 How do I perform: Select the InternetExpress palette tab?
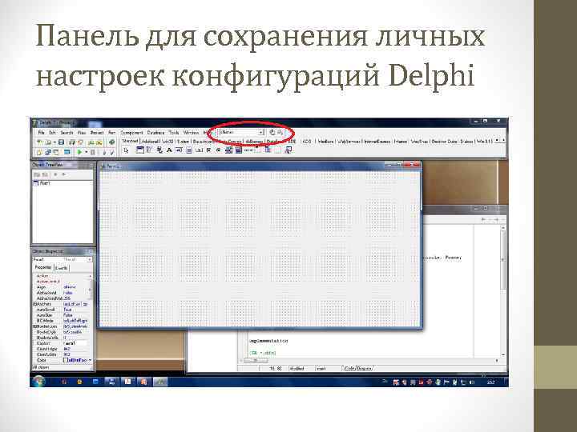tap(377, 141)
